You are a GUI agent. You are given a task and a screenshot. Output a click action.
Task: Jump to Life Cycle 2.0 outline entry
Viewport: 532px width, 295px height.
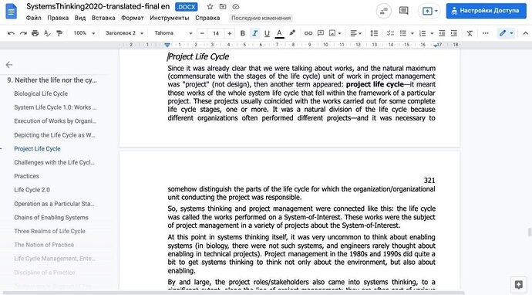pos(32,190)
